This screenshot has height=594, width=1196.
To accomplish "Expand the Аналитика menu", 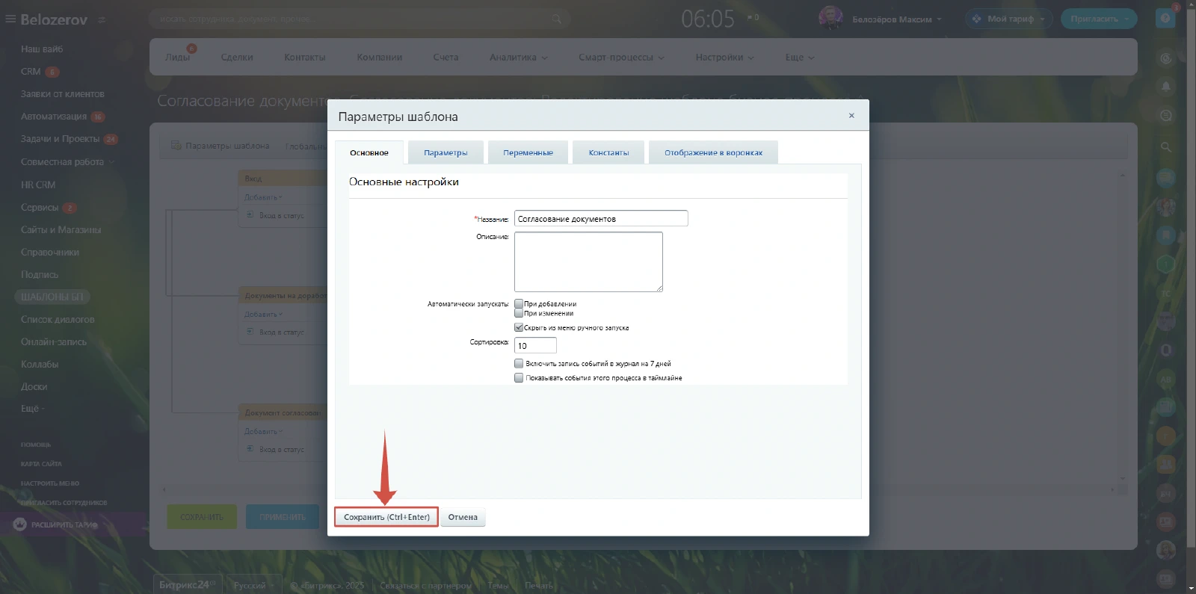I will (518, 58).
